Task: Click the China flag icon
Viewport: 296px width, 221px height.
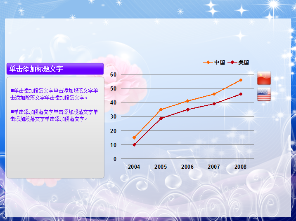Action: pyautogui.click(x=264, y=78)
